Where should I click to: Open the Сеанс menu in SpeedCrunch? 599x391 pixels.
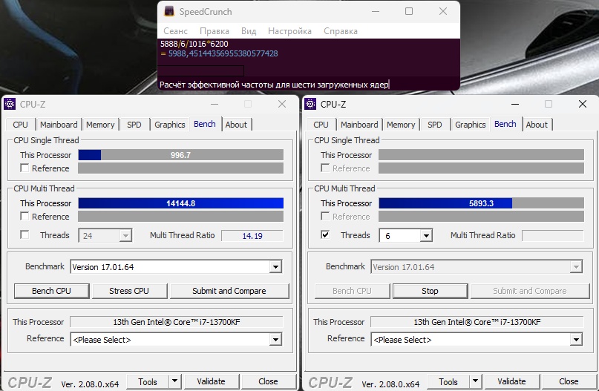coord(175,31)
